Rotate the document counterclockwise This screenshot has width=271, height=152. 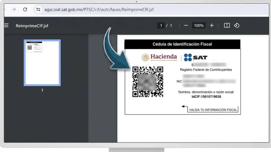[237, 26]
